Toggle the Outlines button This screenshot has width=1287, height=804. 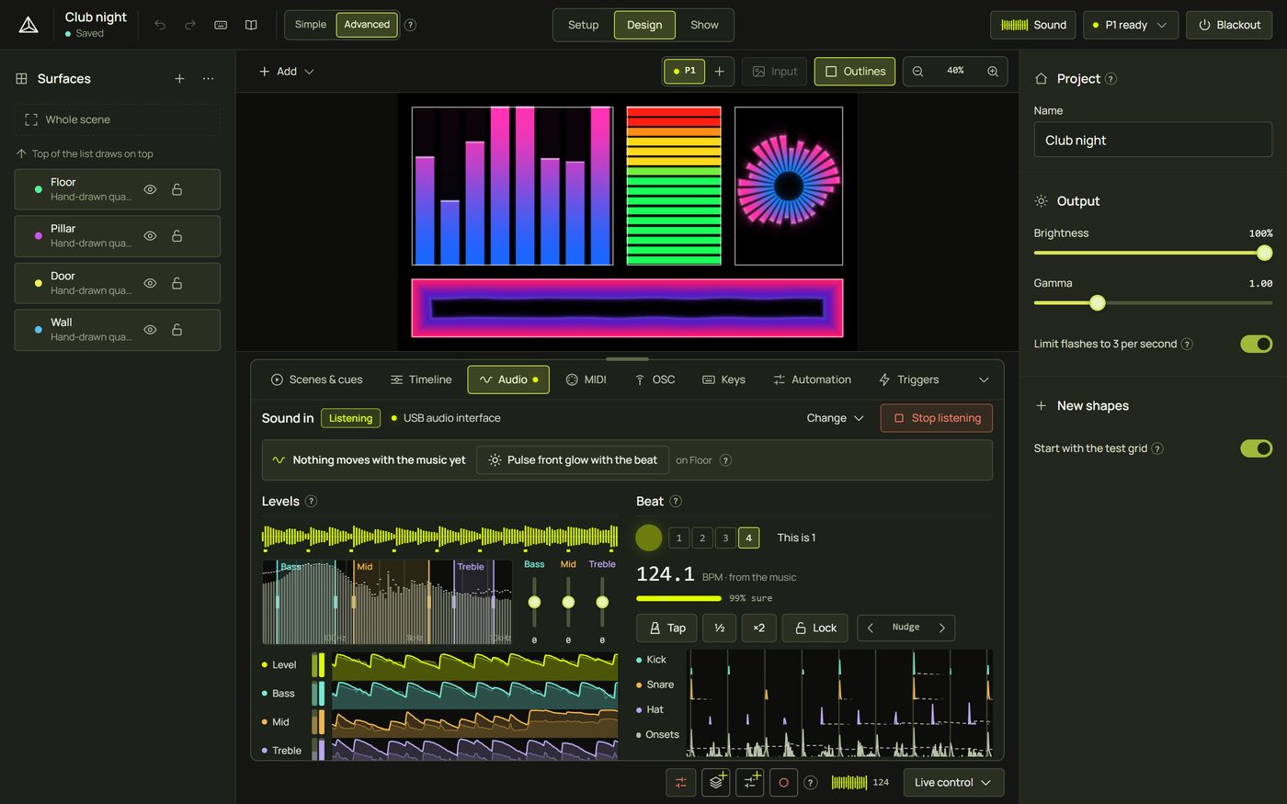(855, 71)
